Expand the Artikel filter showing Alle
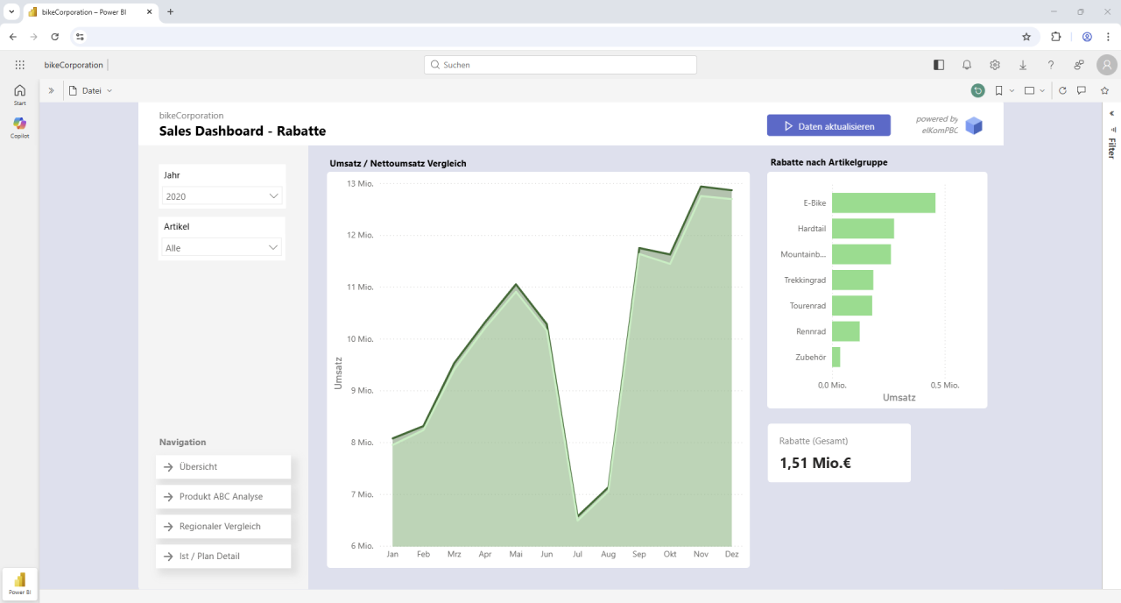1121x603 pixels. (x=222, y=248)
